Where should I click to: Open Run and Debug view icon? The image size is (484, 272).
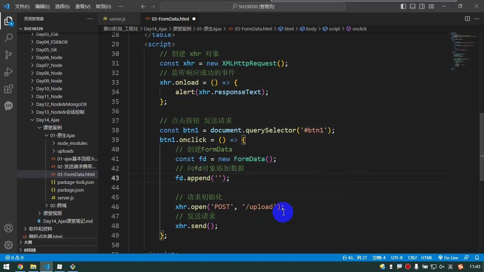(9, 72)
